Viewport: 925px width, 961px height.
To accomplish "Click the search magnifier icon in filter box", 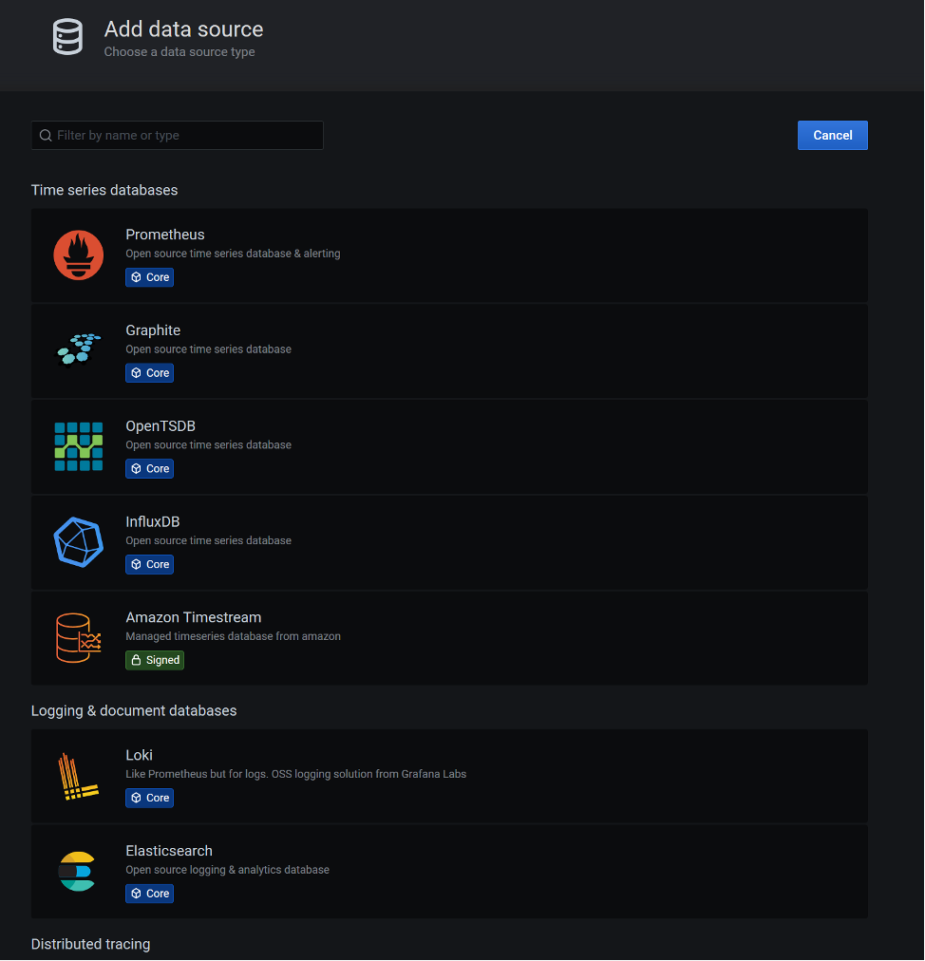I will (x=46, y=136).
